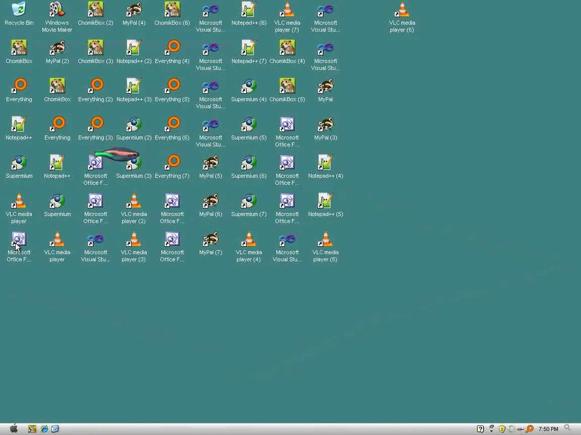The height and width of the screenshot is (435, 581).
Task: Expand the hidden tray icons arrow
Action: (x=492, y=429)
